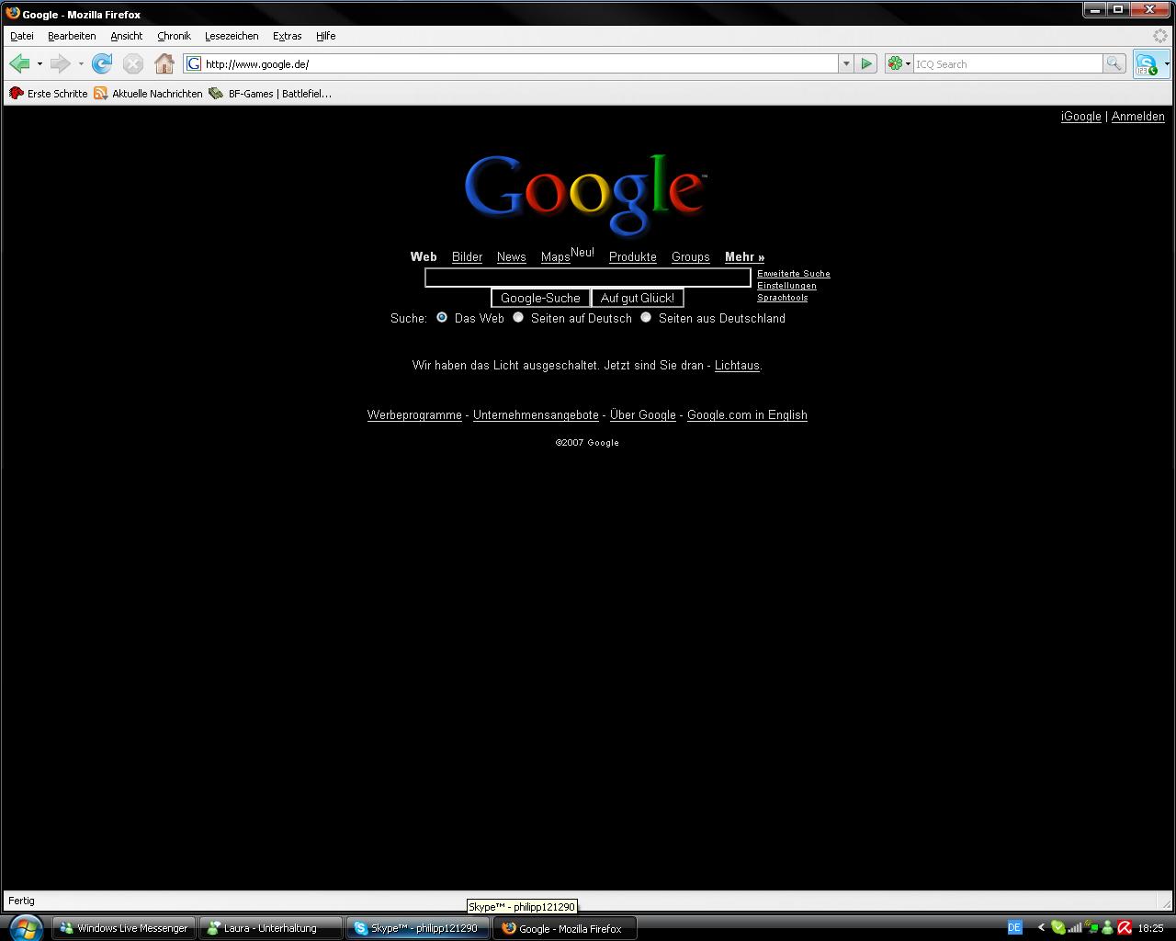
Task: Expand the address bar history dropdown
Action: point(846,63)
